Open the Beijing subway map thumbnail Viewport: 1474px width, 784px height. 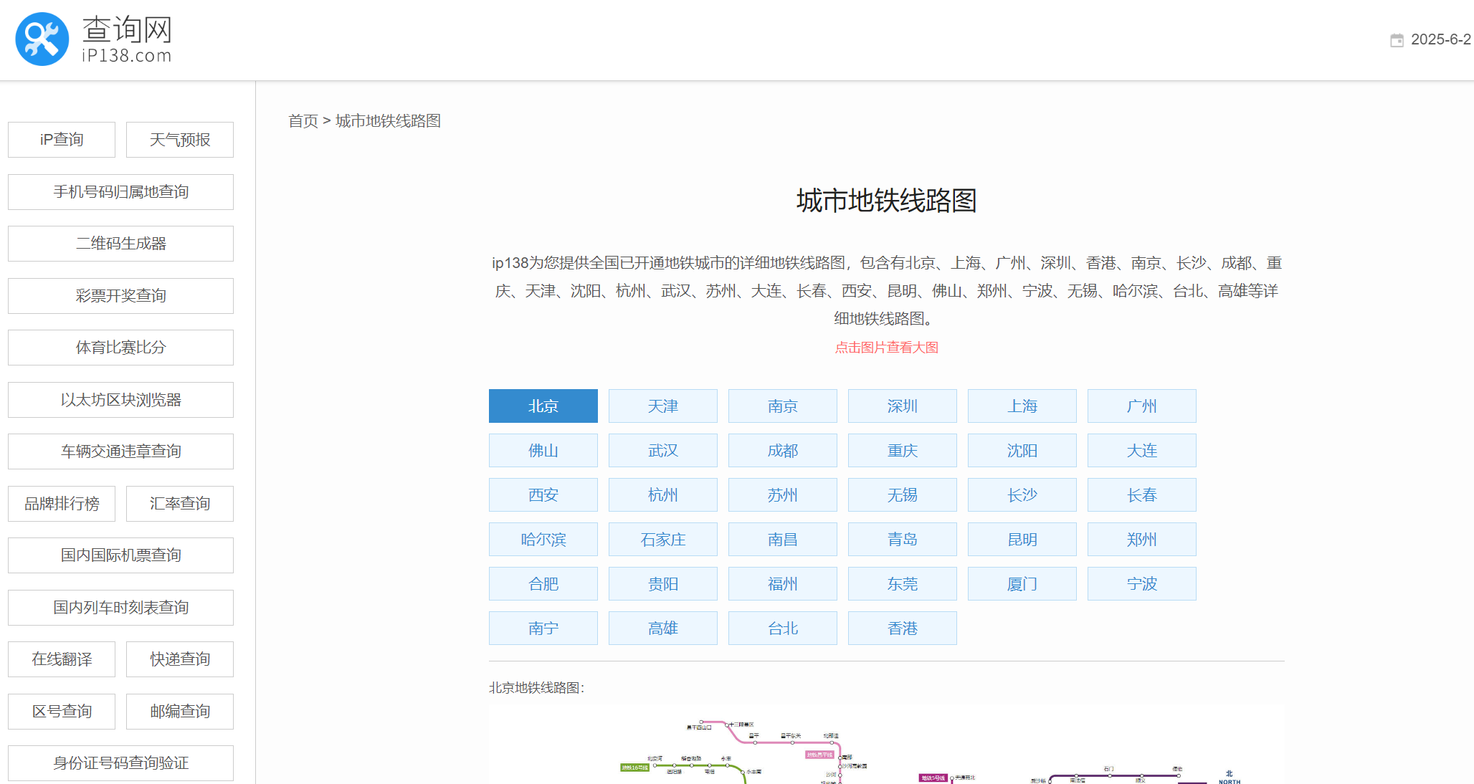(x=886, y=745)
